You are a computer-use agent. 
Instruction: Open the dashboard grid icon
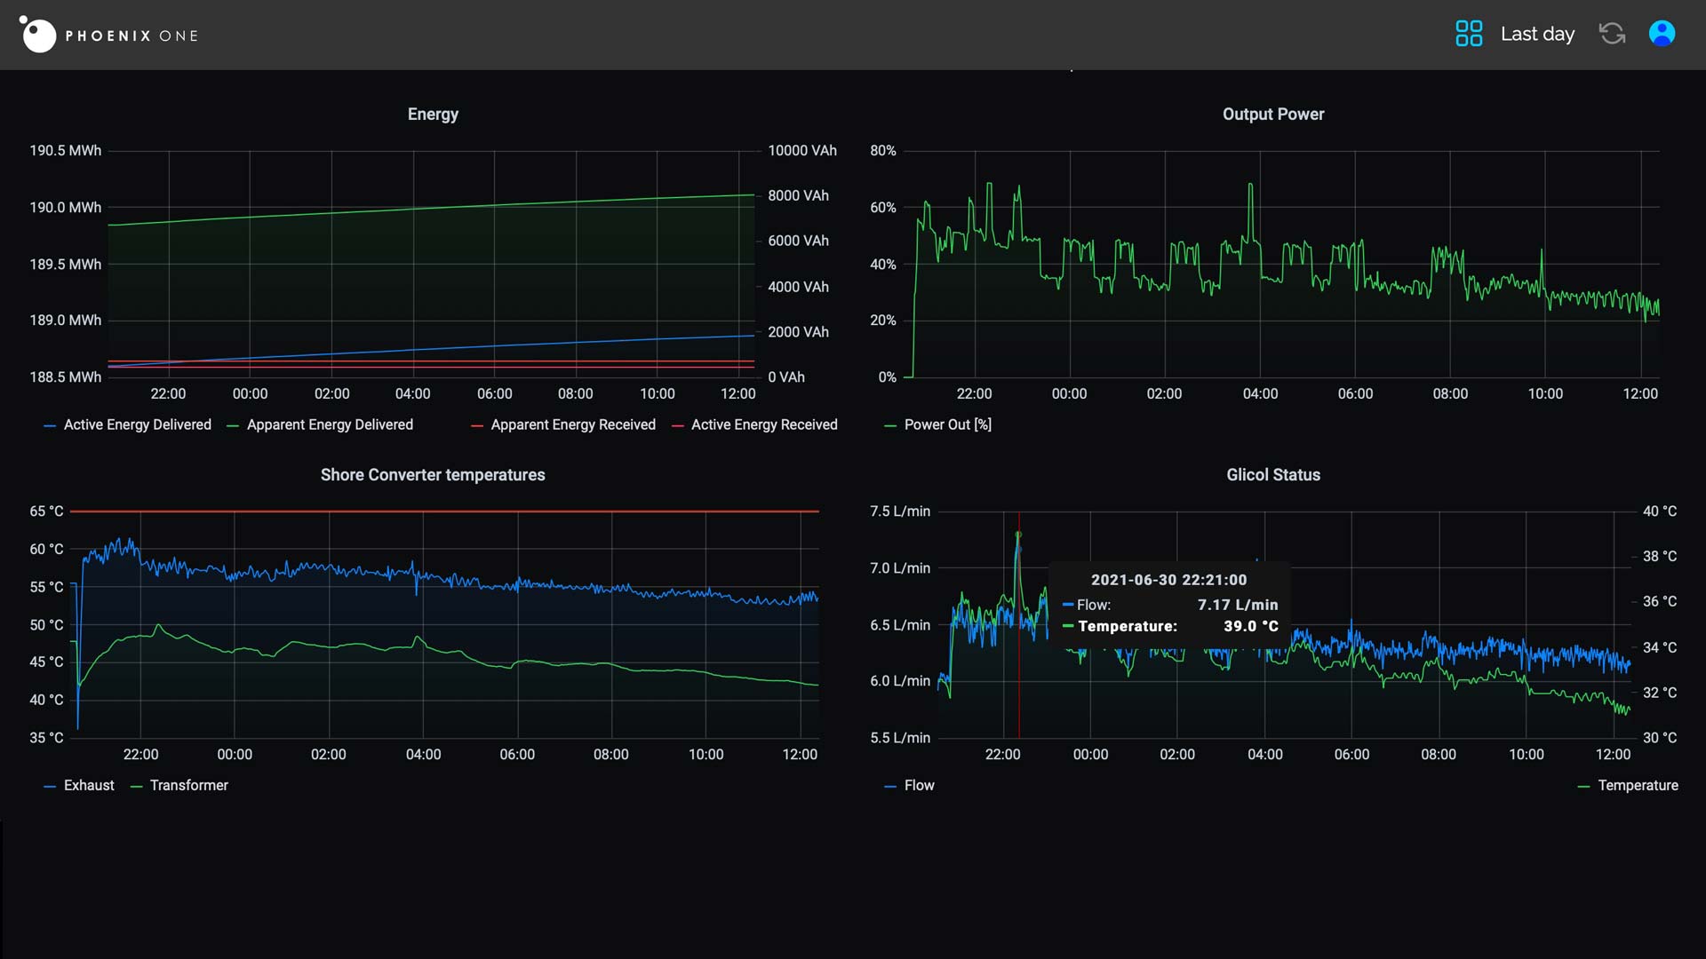pyautogui.click(x=1469, y=34)
